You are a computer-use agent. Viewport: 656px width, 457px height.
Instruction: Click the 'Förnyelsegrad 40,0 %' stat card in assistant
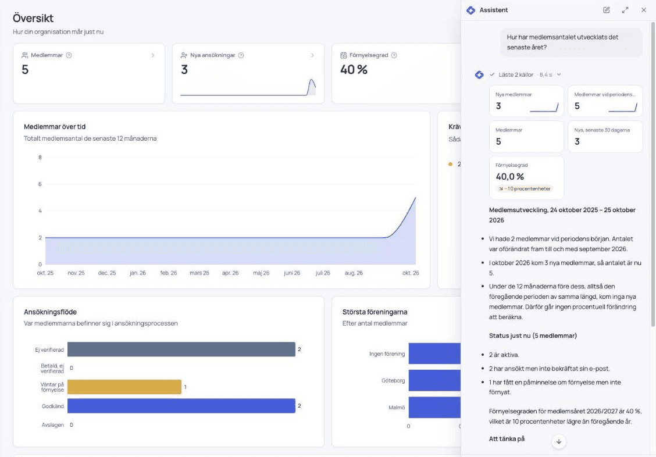526,177
